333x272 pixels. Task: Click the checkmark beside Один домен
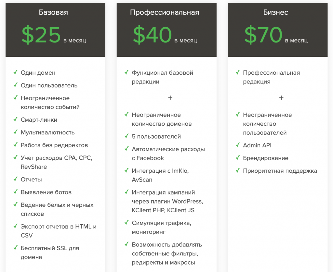point(16,72)
